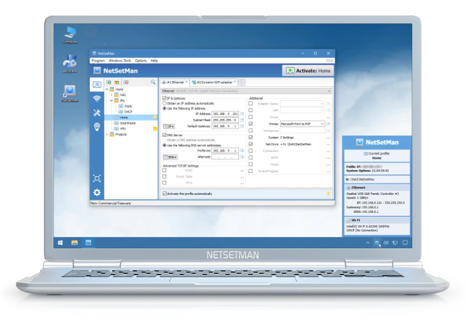Open the Profiles view in NetSetMan sidebar
Screen dimensions: 465x319
(96, 85)
